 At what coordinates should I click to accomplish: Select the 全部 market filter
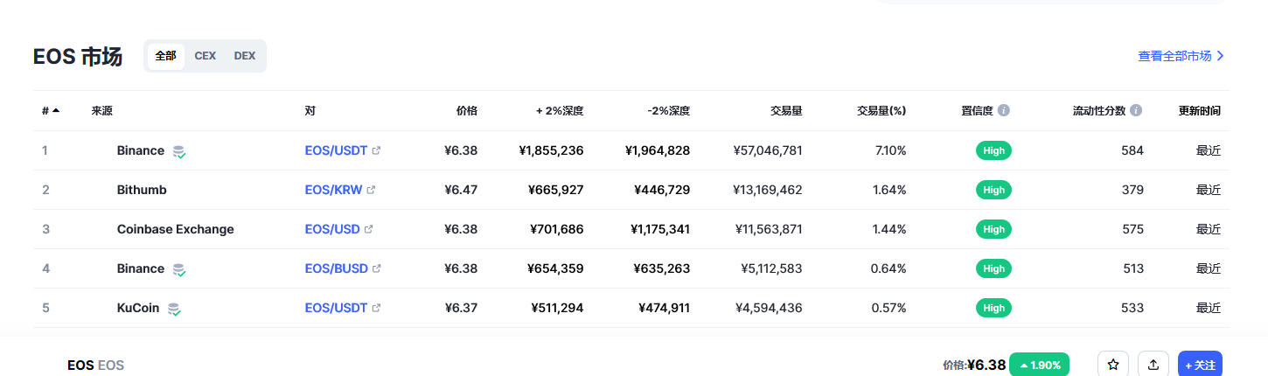pyautogui.click(x=165, y=56)
